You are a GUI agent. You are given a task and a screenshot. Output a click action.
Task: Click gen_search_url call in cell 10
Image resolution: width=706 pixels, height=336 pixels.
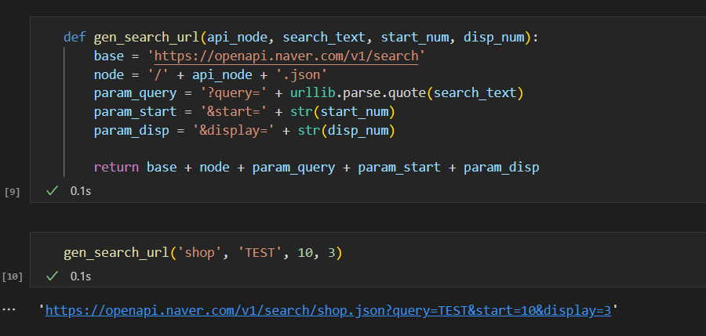point(117,253)
